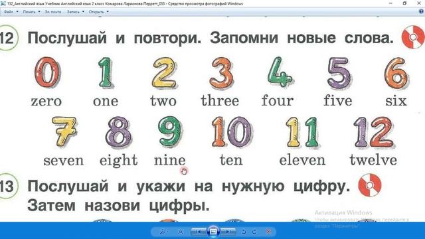Expand the Печать dropdown arrow
425x239 pixels.
(39, 12)
